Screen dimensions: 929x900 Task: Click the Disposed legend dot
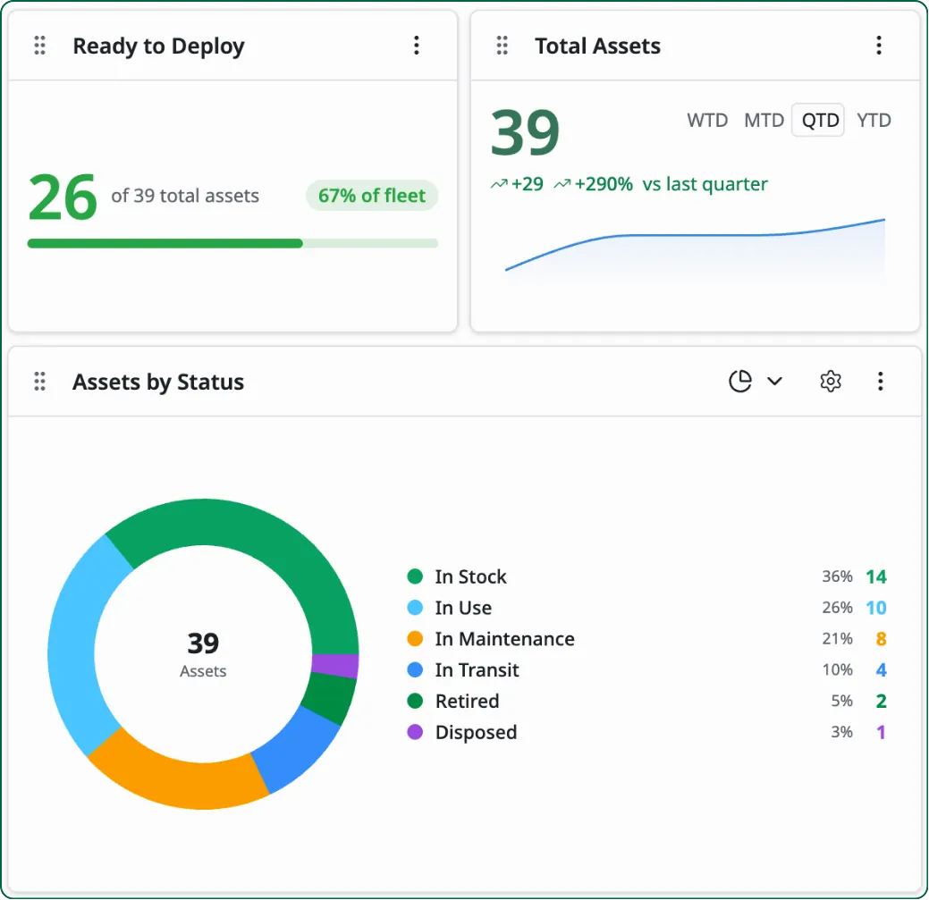click(x=415, y=732)
